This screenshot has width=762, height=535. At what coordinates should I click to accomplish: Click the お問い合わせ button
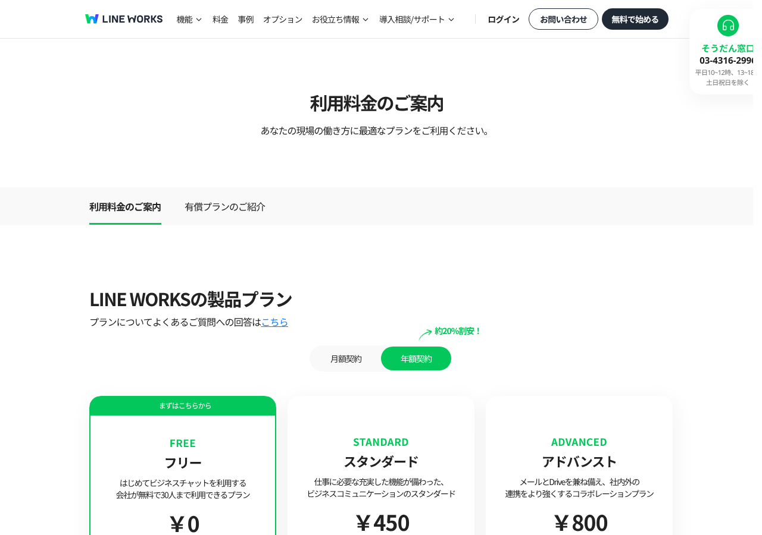pyautogui.click(x=563, y=19)
